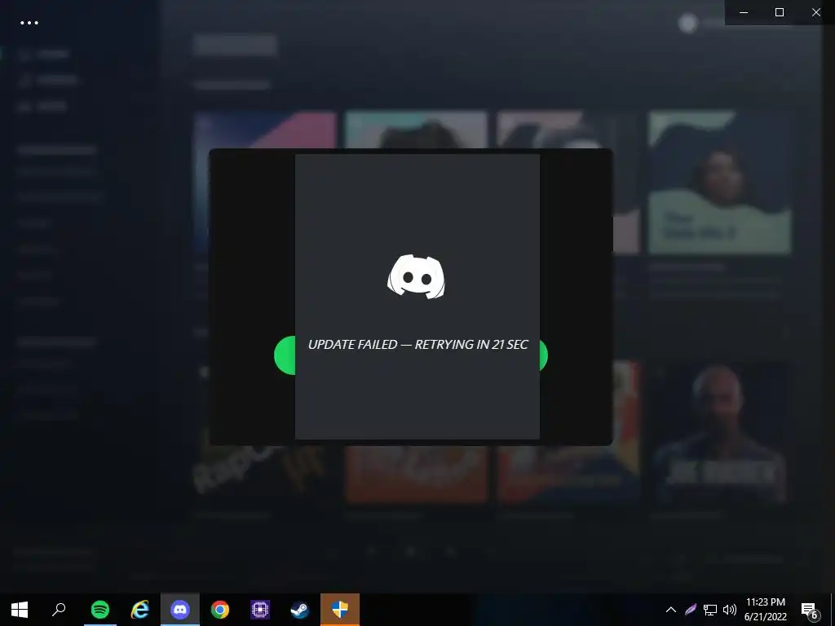Viewport: 835px width, 626px height.
Task: Select the shield installer icon on taskbar
Action: coord(340,610)
